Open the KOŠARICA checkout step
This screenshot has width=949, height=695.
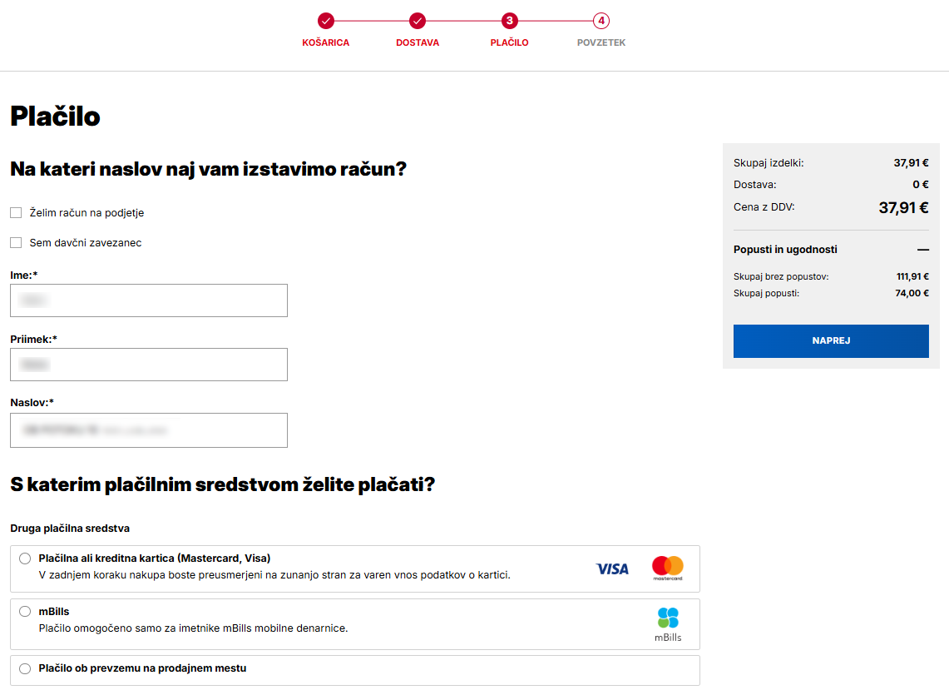click(x=325, y=42)
